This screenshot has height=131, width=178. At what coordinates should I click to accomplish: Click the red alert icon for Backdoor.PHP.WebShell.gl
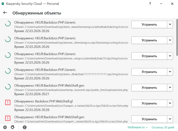point(8,102)
